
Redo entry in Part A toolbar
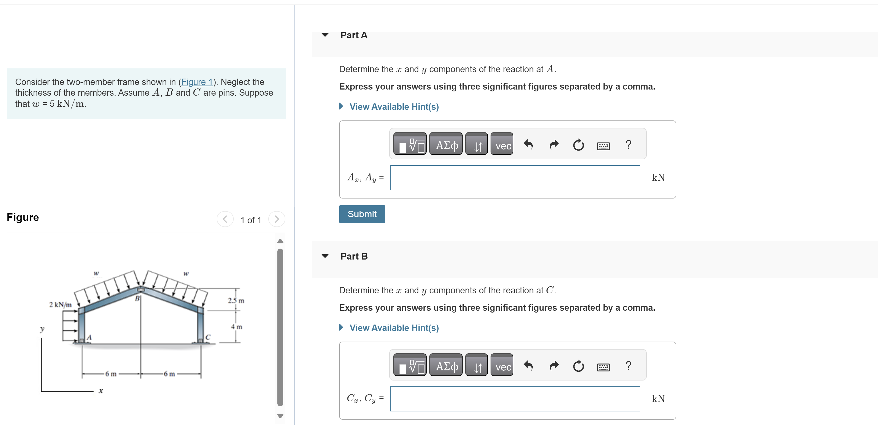pos(554,144)
